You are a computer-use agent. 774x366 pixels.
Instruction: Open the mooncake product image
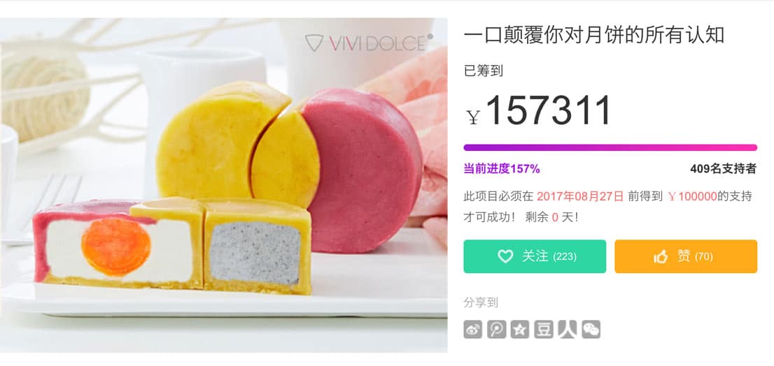224,184
